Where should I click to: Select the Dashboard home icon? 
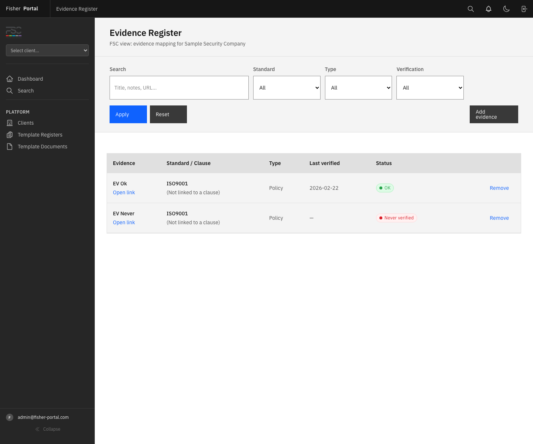10,78
